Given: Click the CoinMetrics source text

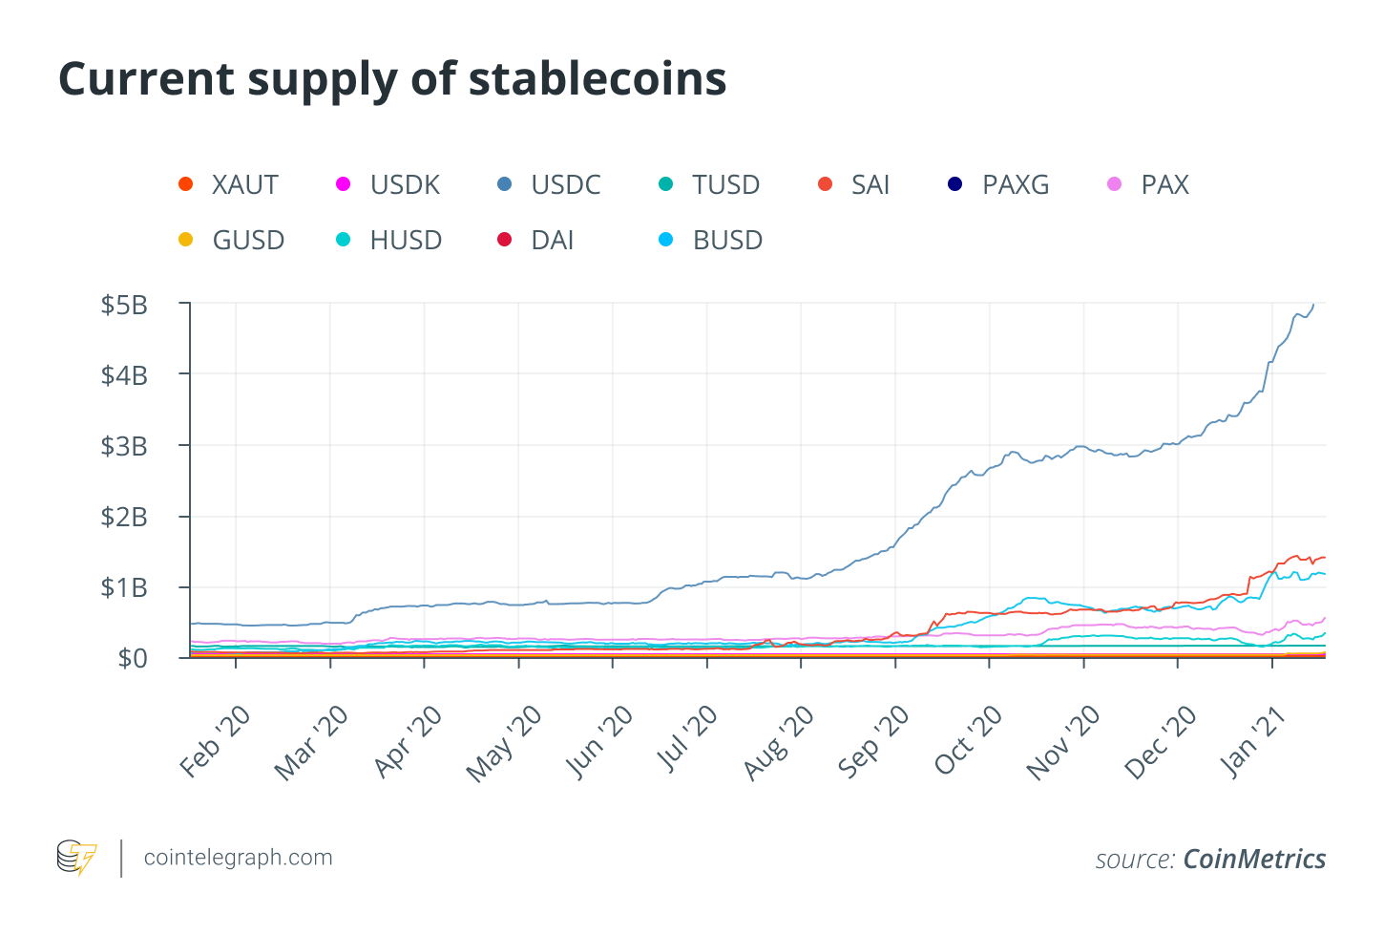Looking at the screenshot, I should tap(1254, 860).
